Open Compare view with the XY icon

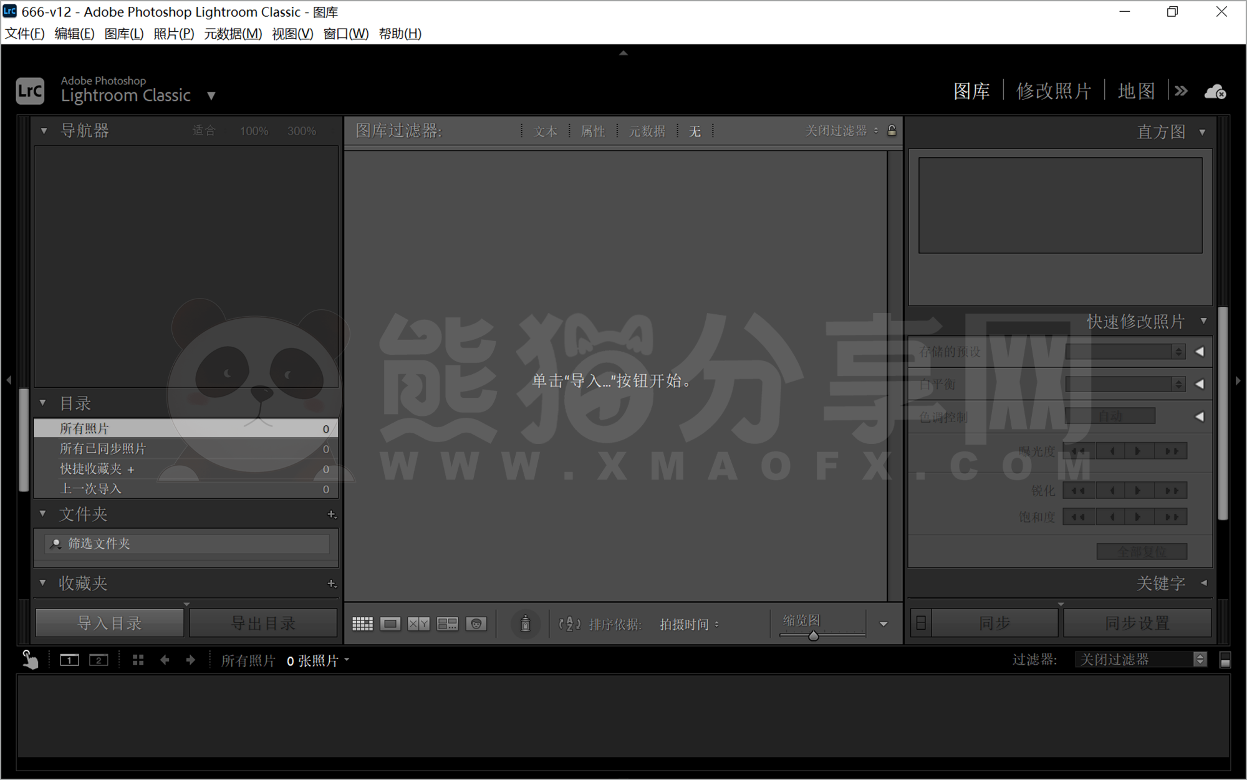point(418,623)
